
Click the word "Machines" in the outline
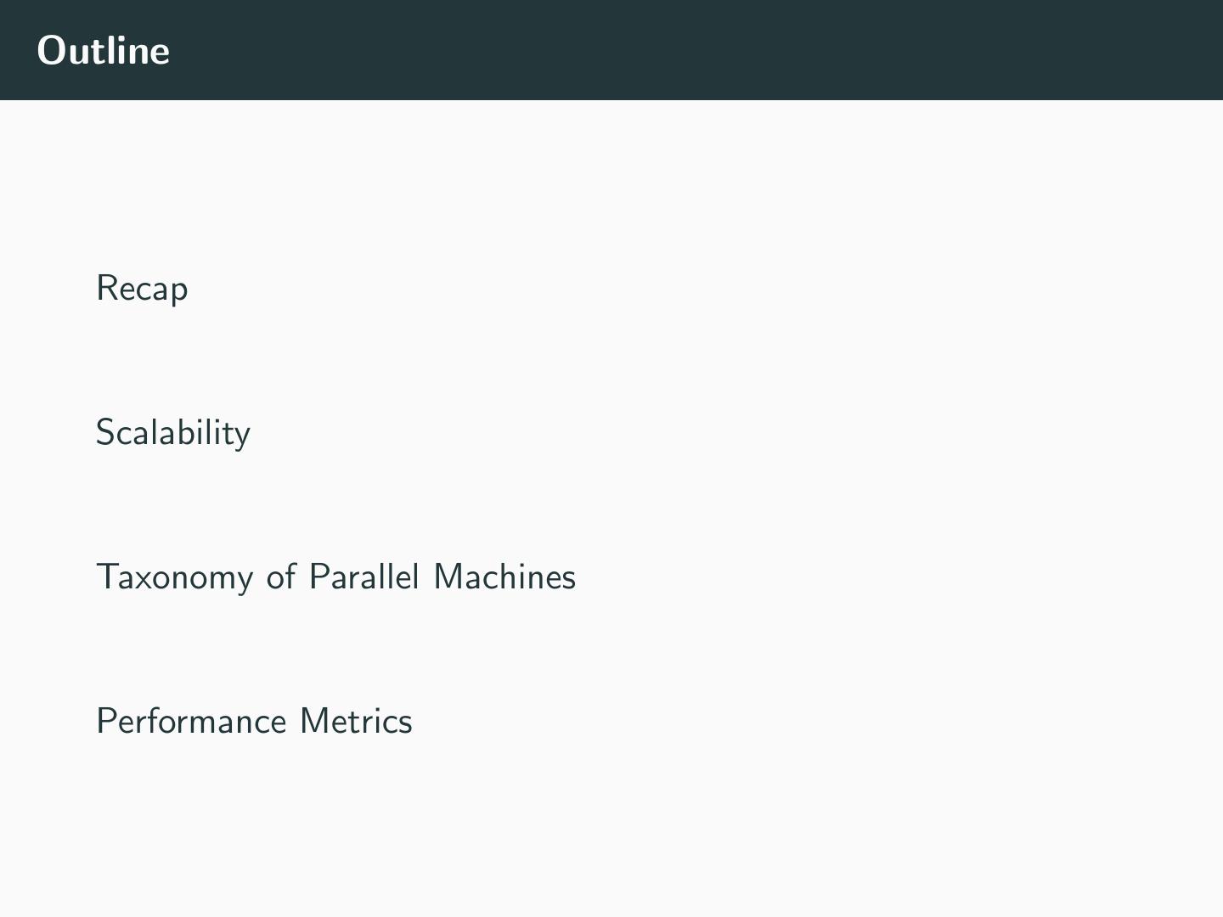coord(504,577)
